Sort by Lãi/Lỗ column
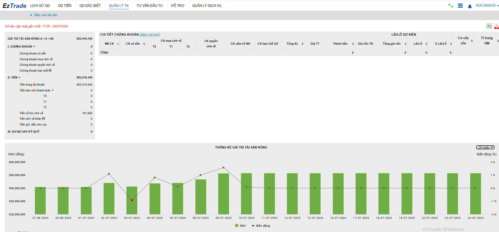Image resolution: width=499 pixels, height=232 pixels. click(426, 44)
